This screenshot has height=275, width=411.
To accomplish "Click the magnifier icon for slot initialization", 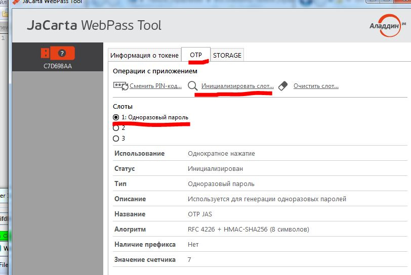I will click(x=193, y=85).
